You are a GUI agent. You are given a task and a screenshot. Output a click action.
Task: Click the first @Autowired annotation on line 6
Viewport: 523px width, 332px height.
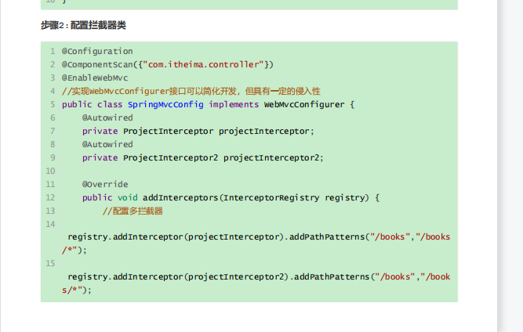click(x=107, y=117)
